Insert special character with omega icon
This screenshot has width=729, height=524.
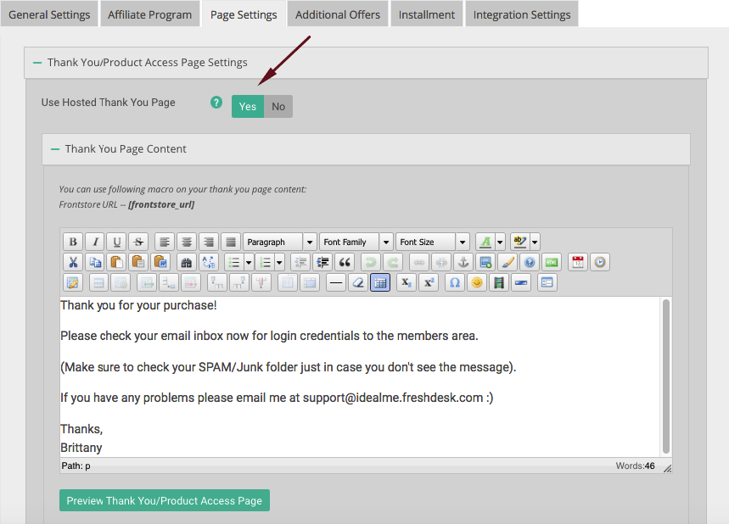click(455, 282)
